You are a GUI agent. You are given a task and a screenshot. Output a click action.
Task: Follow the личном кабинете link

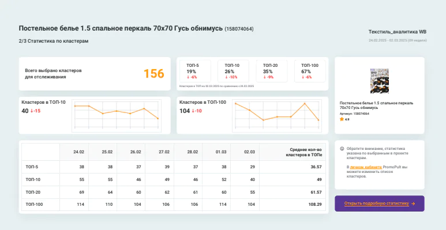click(x=366, y=167)
